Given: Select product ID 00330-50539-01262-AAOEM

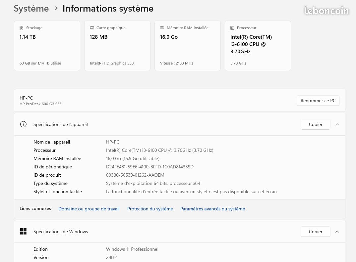Looking at the screenshot, I should tap(135, 175).
